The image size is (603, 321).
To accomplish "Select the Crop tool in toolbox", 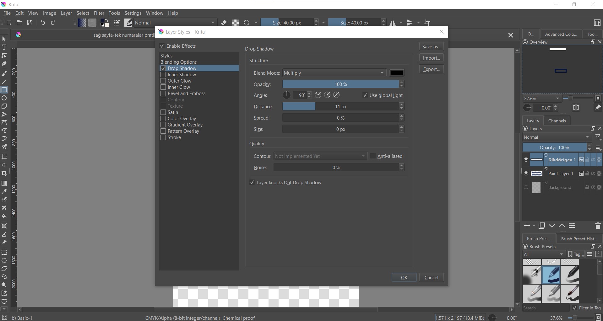I will click(x=4, y=174).
